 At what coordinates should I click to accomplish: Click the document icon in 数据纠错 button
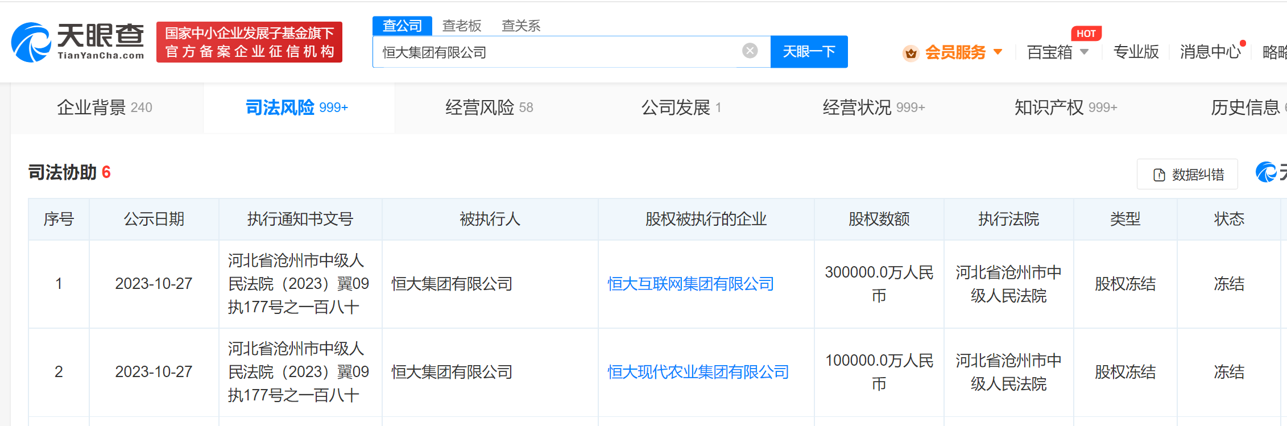(x=1159, y=175)
